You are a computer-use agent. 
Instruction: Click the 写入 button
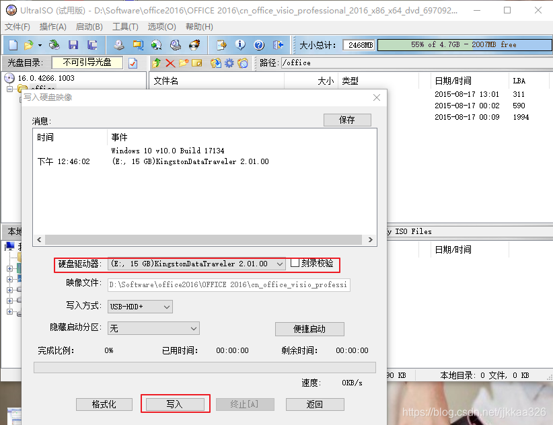(x=175, y=404)
